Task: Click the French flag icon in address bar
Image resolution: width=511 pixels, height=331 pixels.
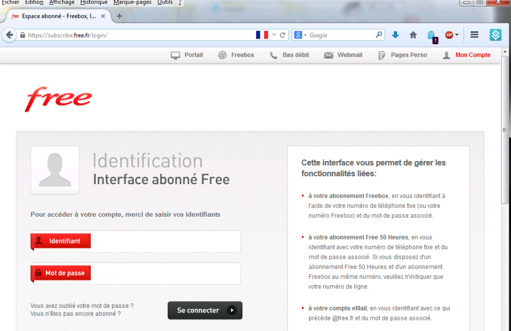Action: pyautogui.click(x=262, y=35)
